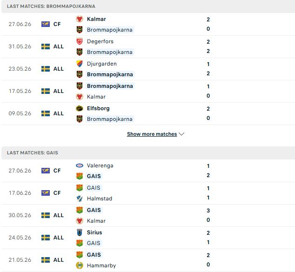Screen dimensions: 295x272
Task: Click the ALL league label on the 24.05.26 match
Action: point(59,238)
